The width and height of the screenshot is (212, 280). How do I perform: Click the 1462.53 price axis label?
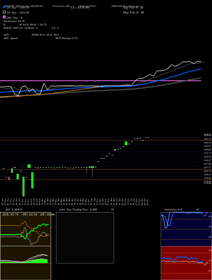click(207, 143)
